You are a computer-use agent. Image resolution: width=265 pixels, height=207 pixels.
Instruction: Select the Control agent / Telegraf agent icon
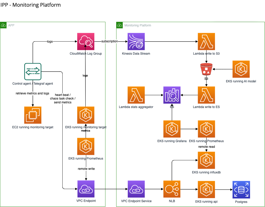[x=33, y=72]
